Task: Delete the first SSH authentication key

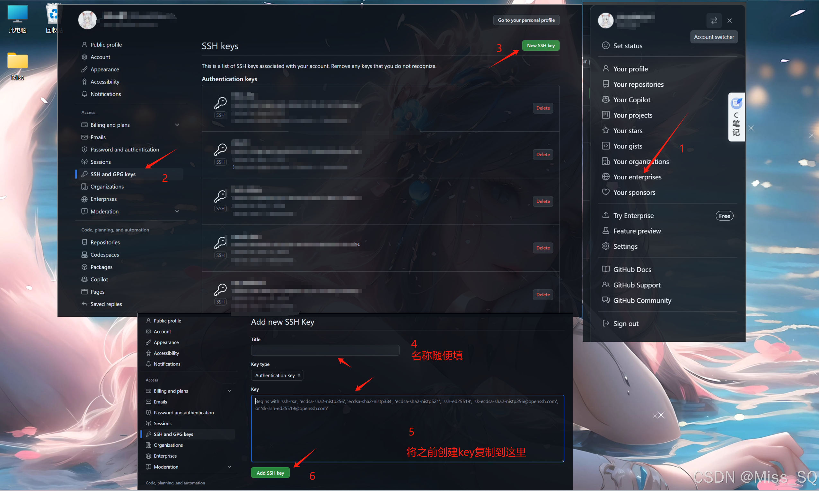Action: [542, 108]
